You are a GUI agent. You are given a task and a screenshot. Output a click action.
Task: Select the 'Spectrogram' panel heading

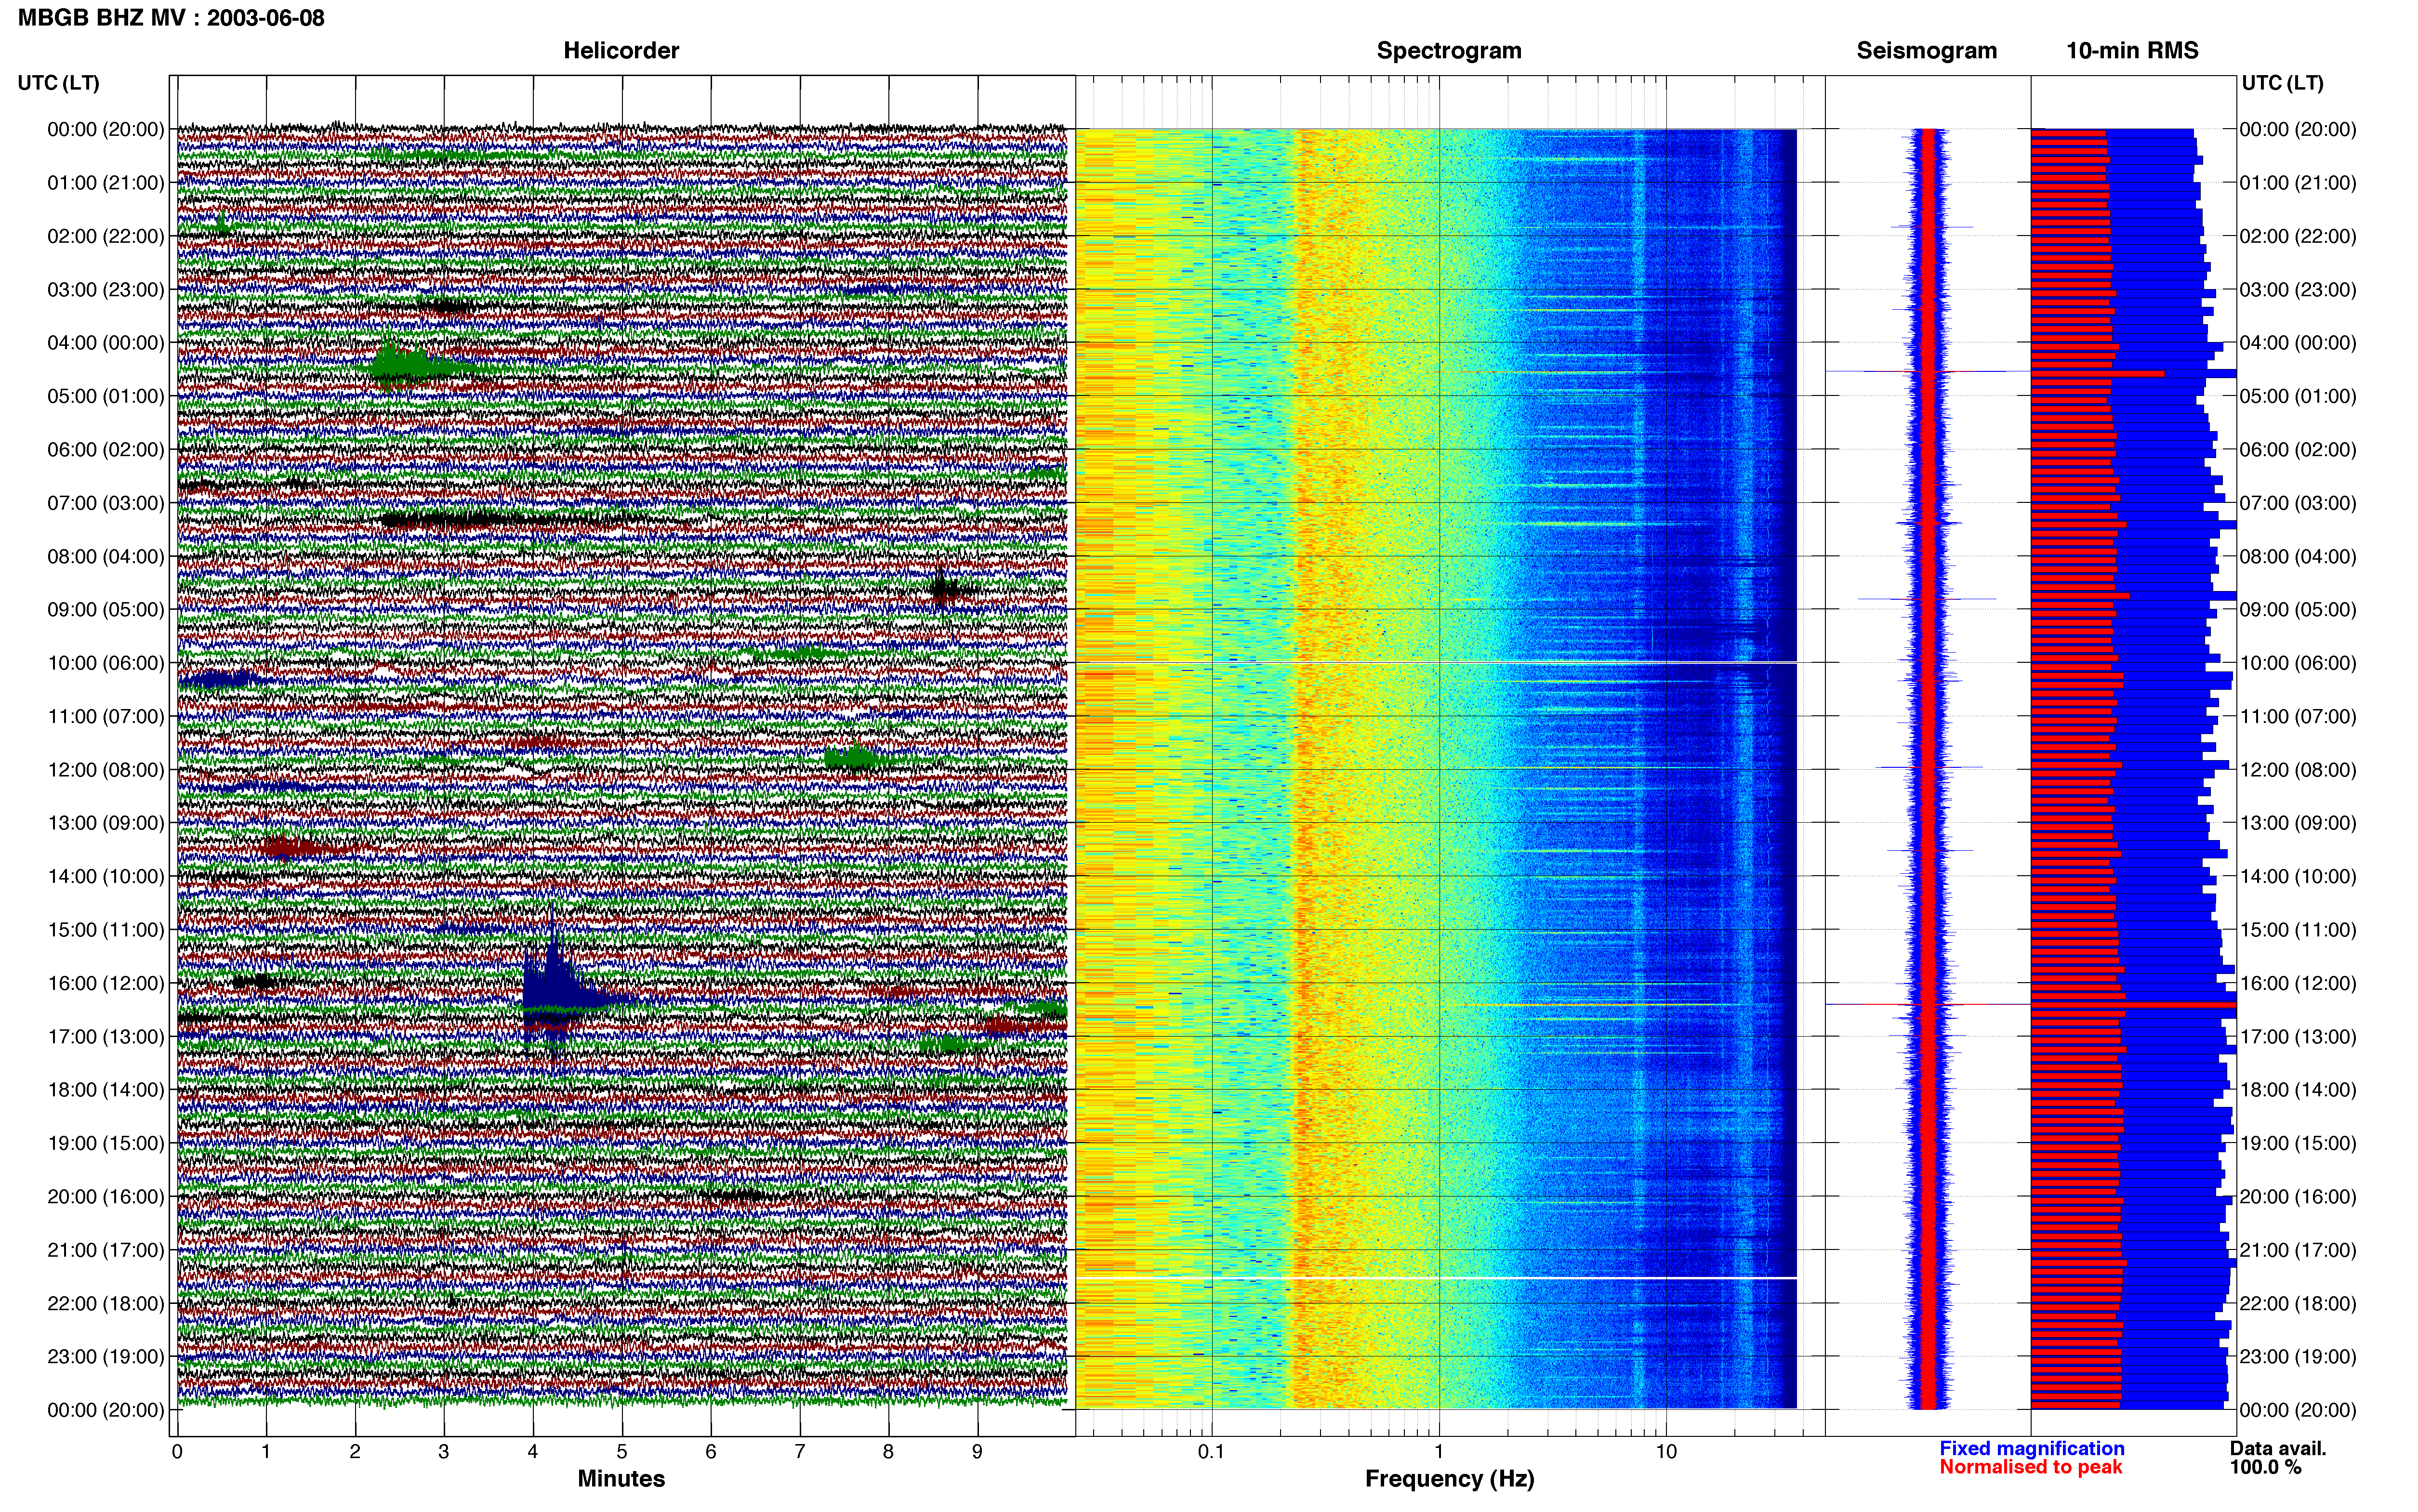click(1449, 51)
